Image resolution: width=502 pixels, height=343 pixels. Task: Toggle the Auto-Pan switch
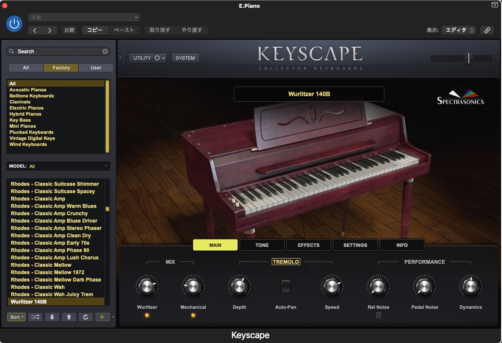tap(285, 286)
